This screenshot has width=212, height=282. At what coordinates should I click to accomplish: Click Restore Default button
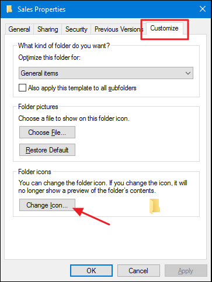(47, 150)
